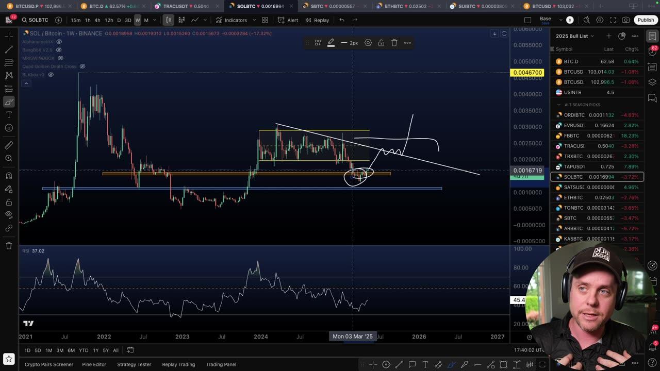Viewport: 660px width, 371px height.
Task: Toggle lock all drawings in sidebar
Action: [x=9, y=201]
